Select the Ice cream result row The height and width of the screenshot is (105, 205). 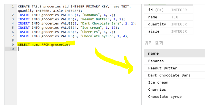coord(175,82)
